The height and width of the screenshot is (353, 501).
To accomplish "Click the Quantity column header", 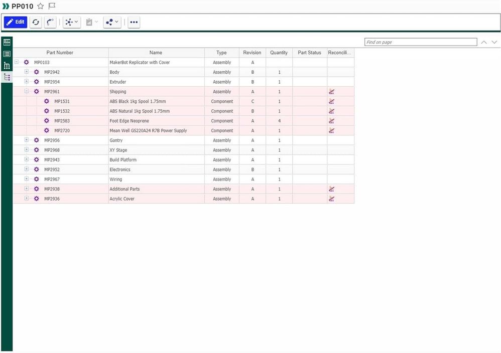I will coord(279,53).
